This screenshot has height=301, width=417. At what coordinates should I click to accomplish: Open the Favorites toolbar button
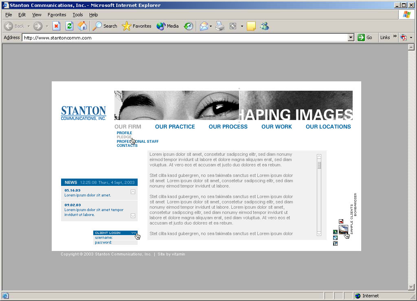pos(137,26)
